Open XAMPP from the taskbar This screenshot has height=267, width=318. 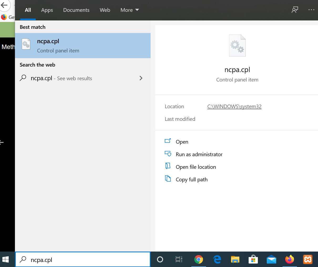307,259
